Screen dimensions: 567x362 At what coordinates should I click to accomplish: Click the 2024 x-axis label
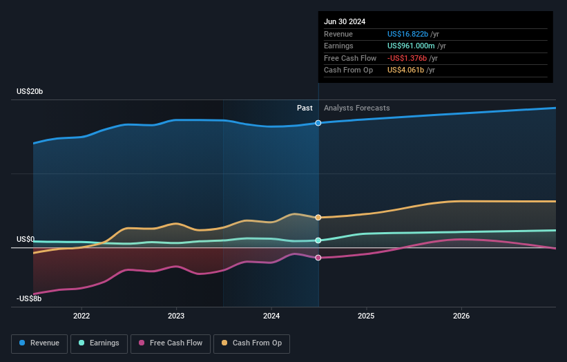pyautogui.click(x=271, y=316)
